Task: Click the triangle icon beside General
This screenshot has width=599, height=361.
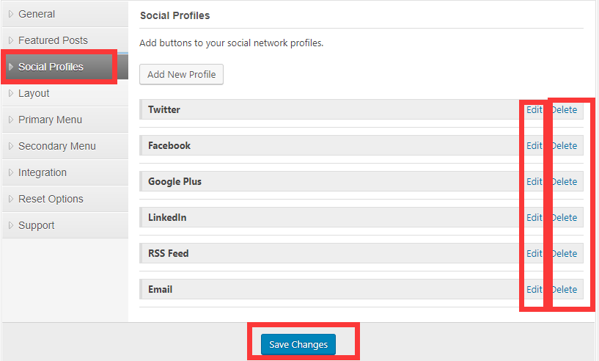Action: (x=11, y=14)
